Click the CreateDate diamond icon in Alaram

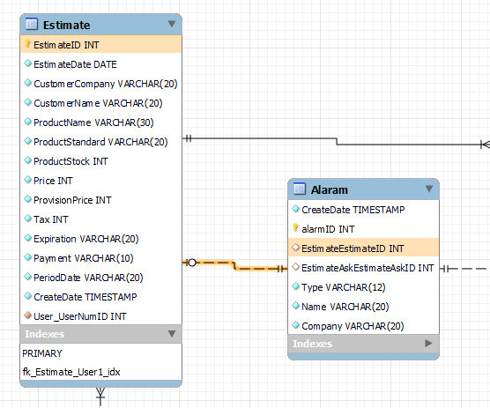[x=295, y=209]
